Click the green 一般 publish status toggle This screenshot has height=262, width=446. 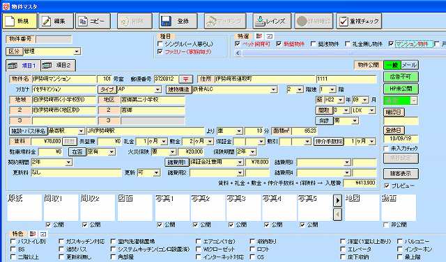[392, 65]
